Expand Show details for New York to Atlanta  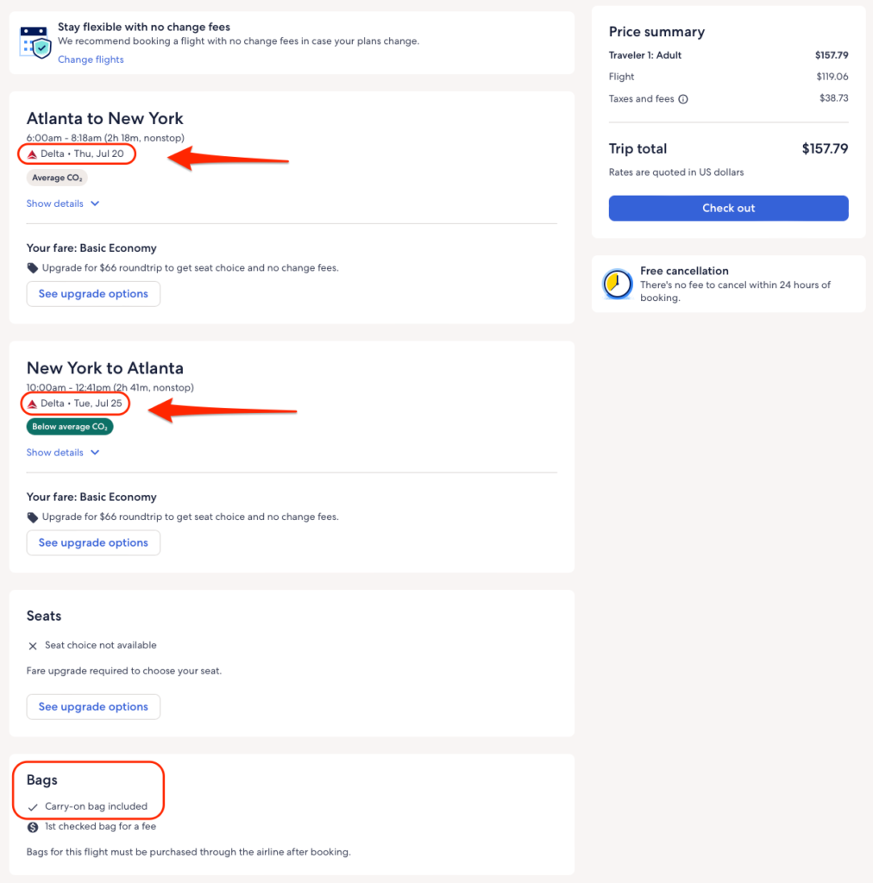[x=63, y=453]
